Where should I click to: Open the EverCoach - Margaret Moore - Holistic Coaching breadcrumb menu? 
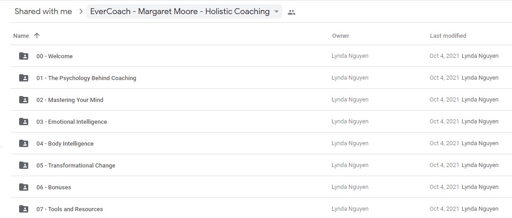point(184,12)
